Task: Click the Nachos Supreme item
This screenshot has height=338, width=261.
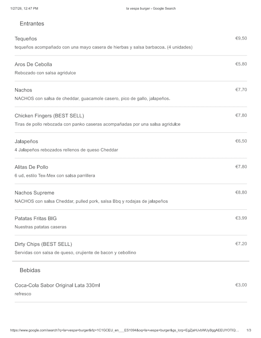Action: (x=34, y=193)
